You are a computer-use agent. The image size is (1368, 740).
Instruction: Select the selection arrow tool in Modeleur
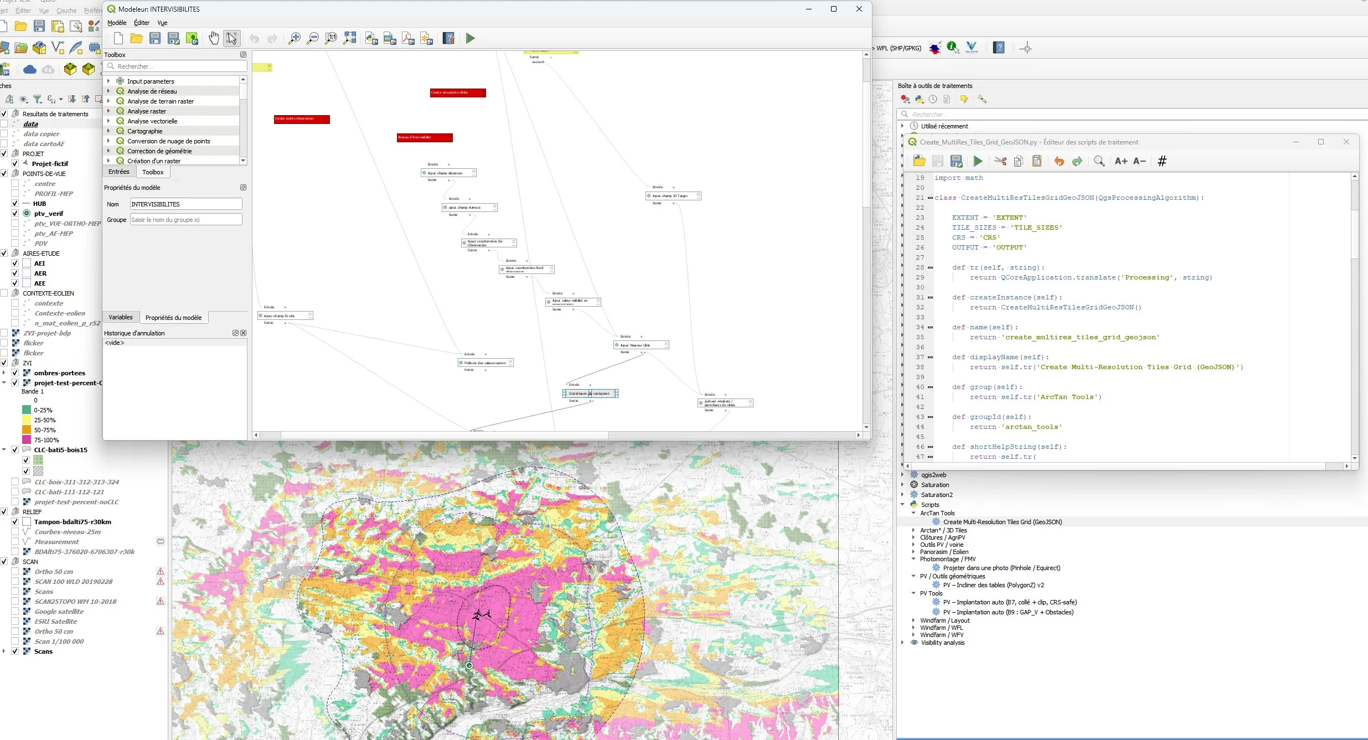(232, 38)
